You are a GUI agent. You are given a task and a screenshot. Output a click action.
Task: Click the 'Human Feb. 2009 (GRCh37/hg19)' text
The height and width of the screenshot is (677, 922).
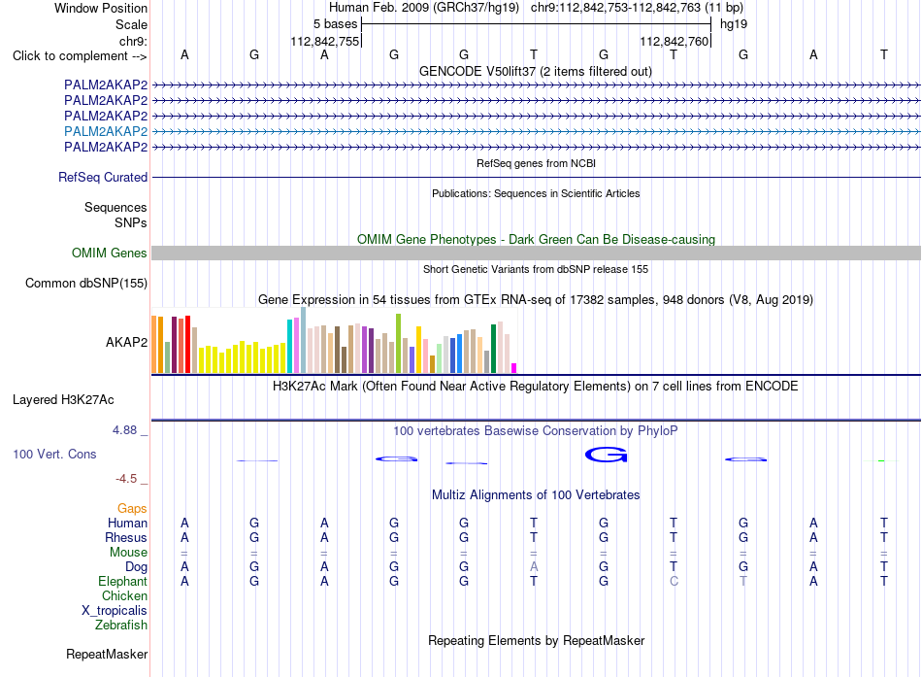[x=424, y=8]
